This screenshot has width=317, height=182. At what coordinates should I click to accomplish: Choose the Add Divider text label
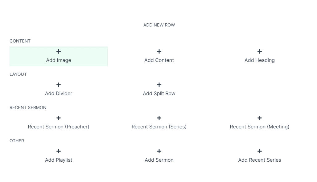(59, 94)
